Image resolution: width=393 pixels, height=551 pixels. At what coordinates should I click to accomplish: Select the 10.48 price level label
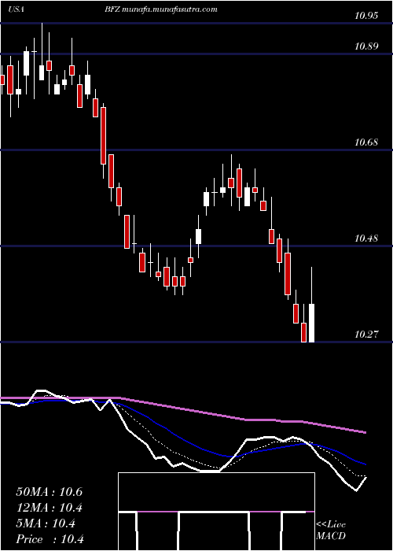(366, 239)
